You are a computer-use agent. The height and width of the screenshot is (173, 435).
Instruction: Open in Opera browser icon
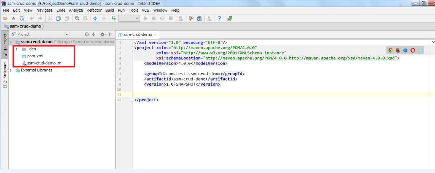point(413,50)
